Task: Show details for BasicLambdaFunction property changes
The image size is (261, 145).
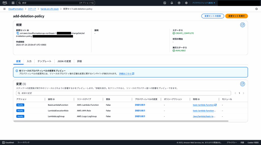Action: pos(140,105)
